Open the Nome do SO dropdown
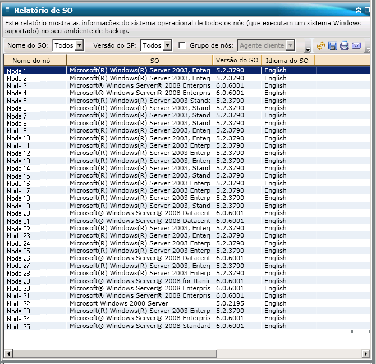Screen dimensions: 376x364 [79, 45]
